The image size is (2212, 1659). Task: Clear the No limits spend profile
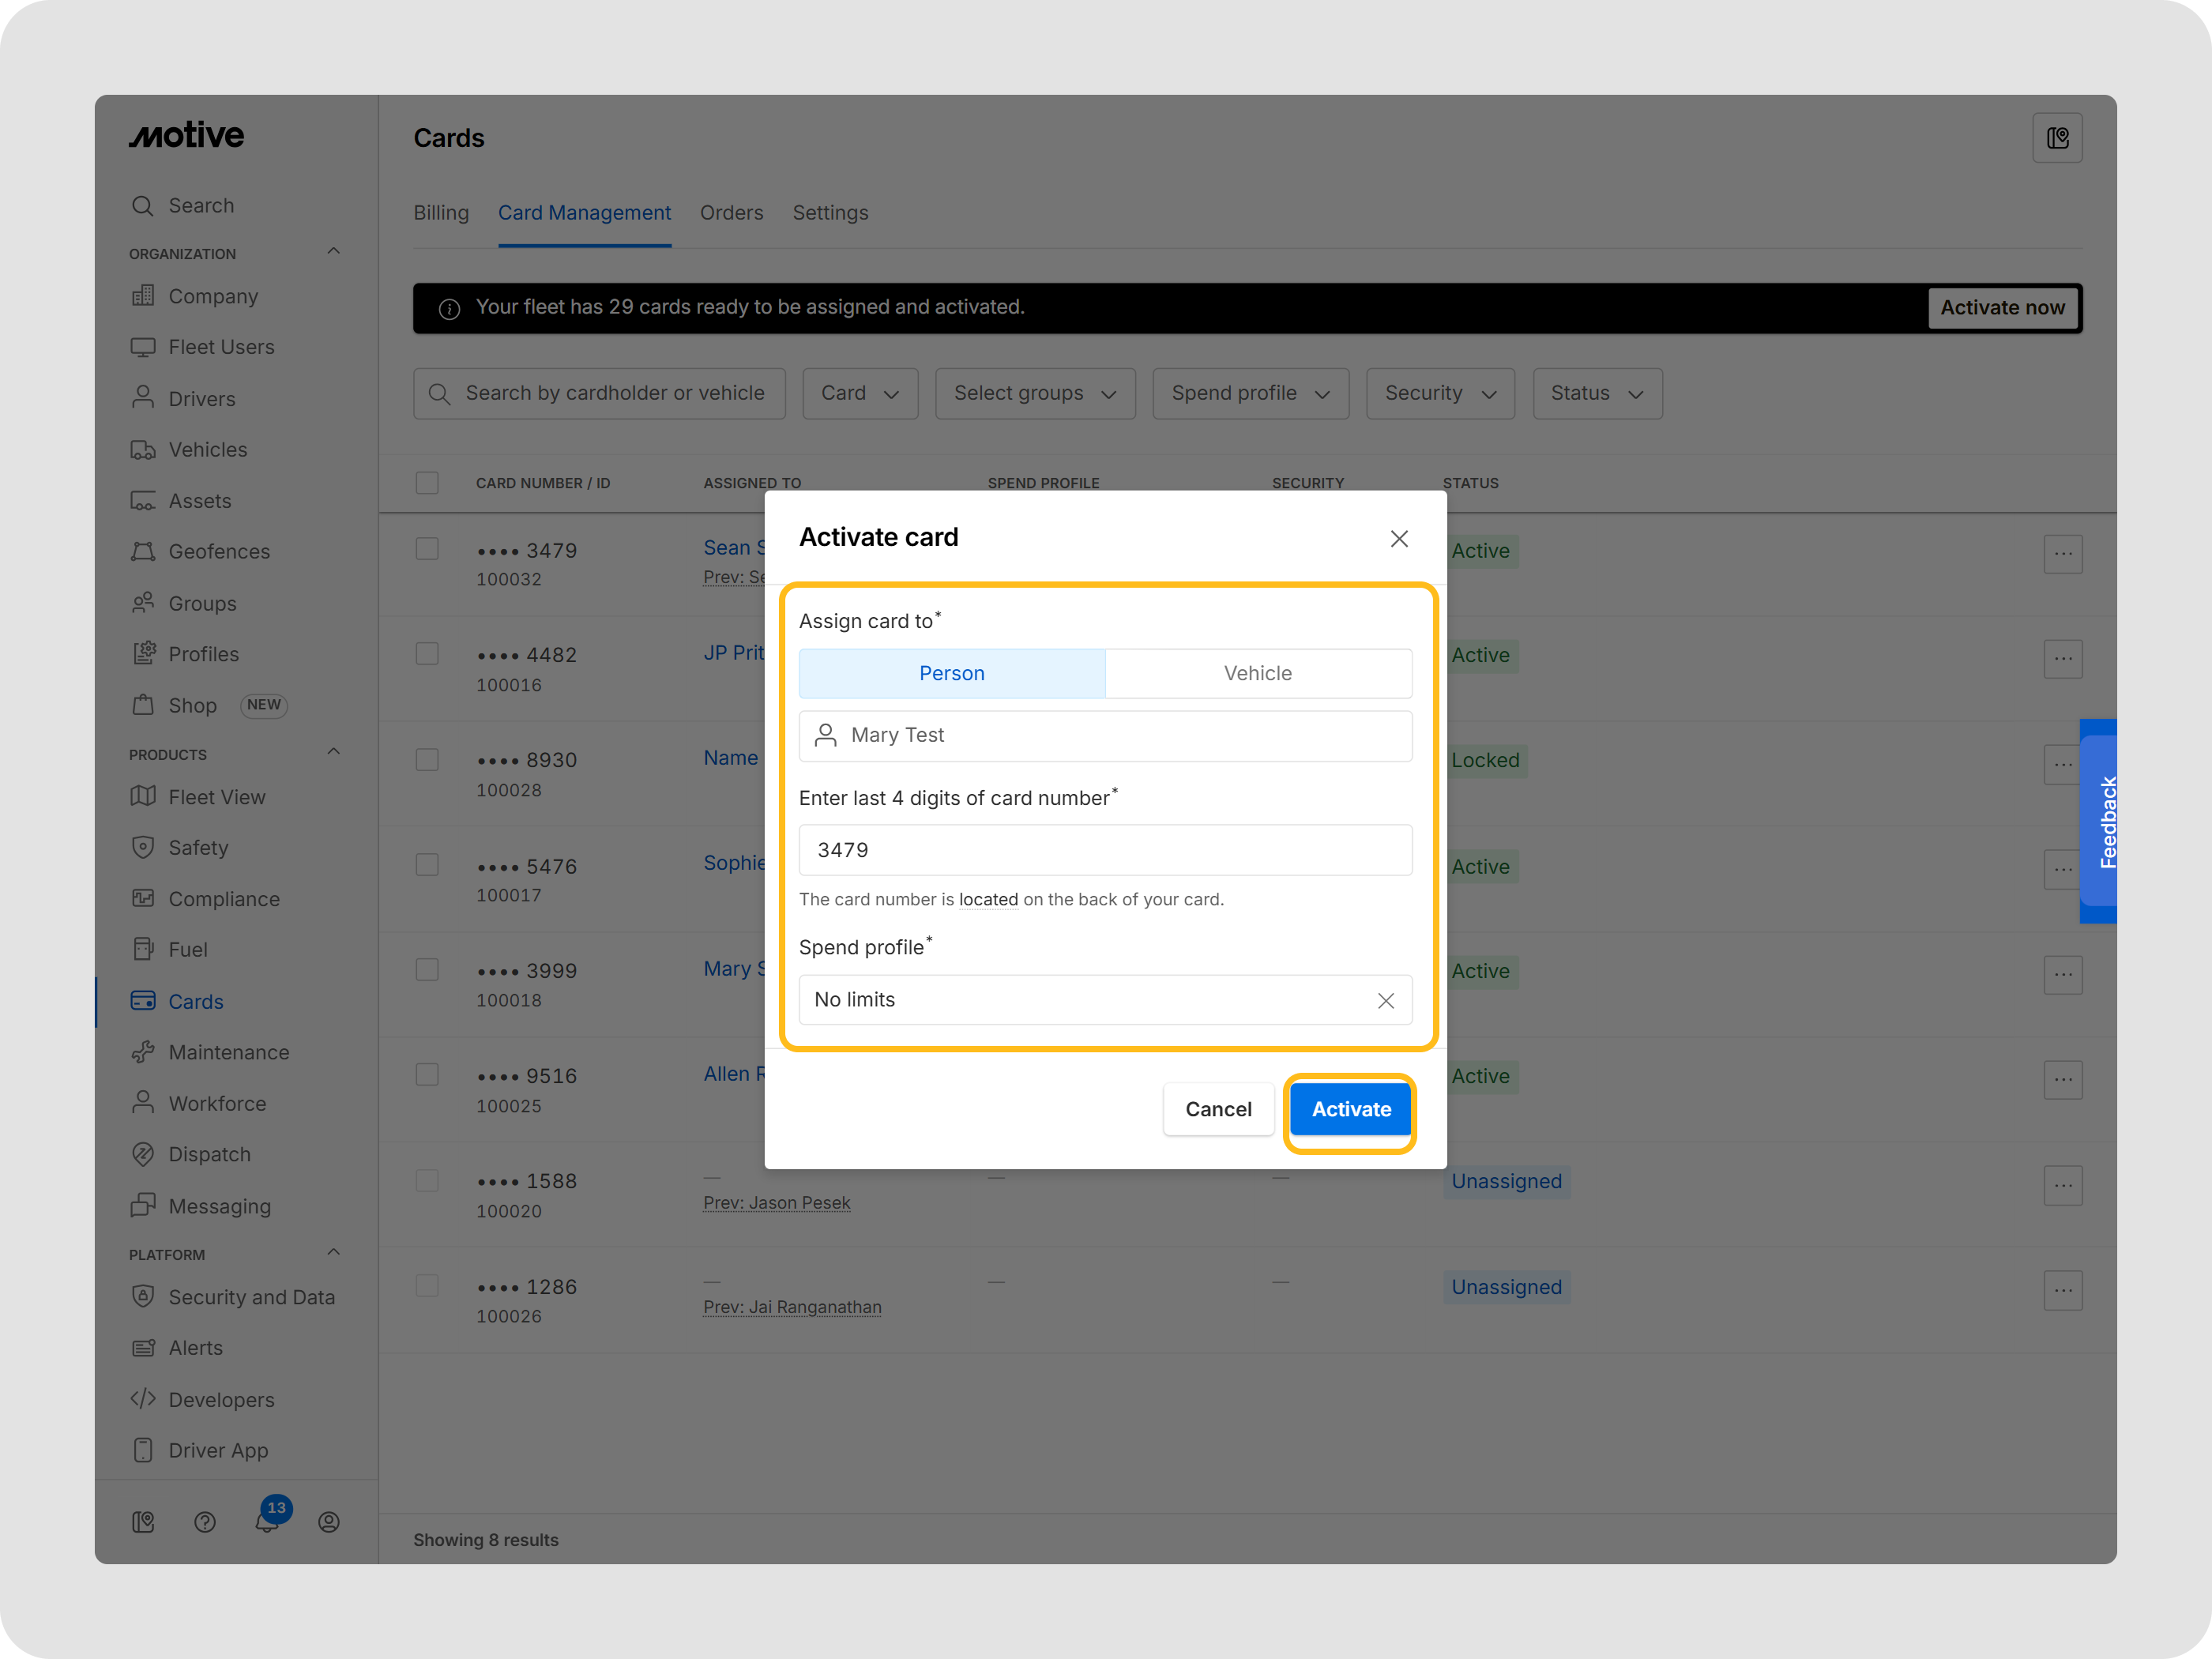point(1385,1000)
